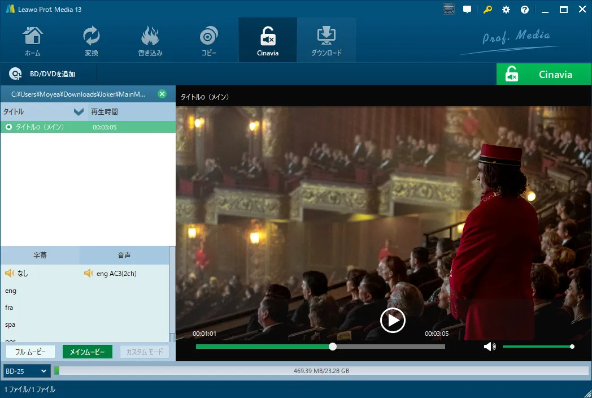Click the source path C:¥Users¥Moyea text
This screenshot has width=592, height=398.
pos(78,94)
